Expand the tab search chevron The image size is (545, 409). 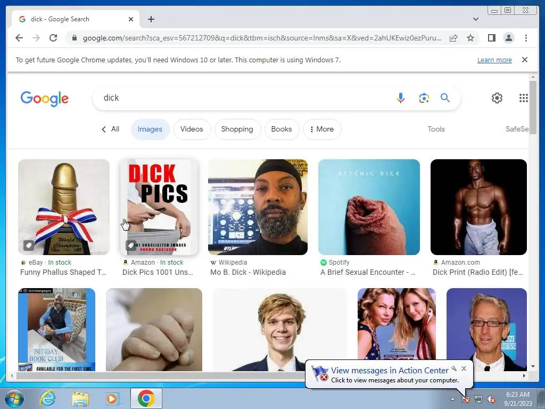point(476,19)
